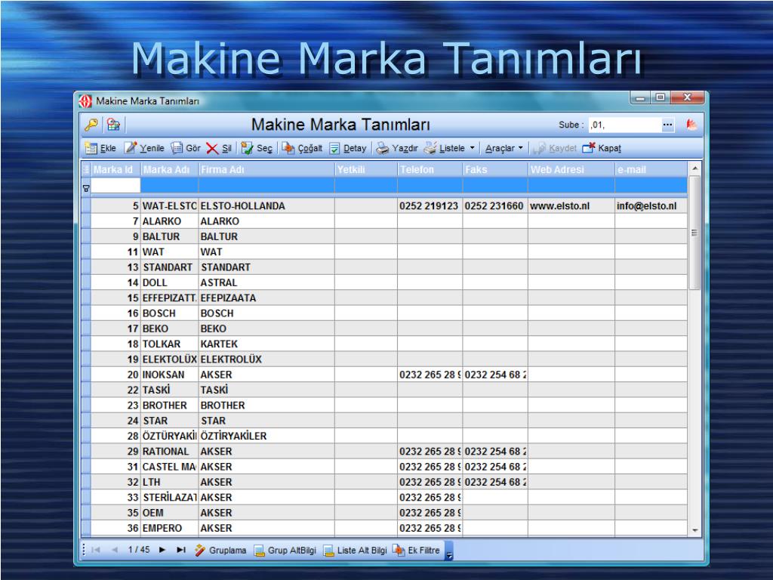Click OEM brand cell
The image size is (773, 580).
pos(170,513)
